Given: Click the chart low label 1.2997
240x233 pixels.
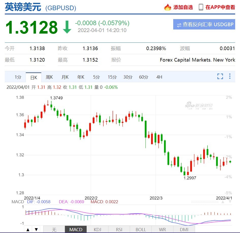Looking at the screenshot, I should (190, 178).
